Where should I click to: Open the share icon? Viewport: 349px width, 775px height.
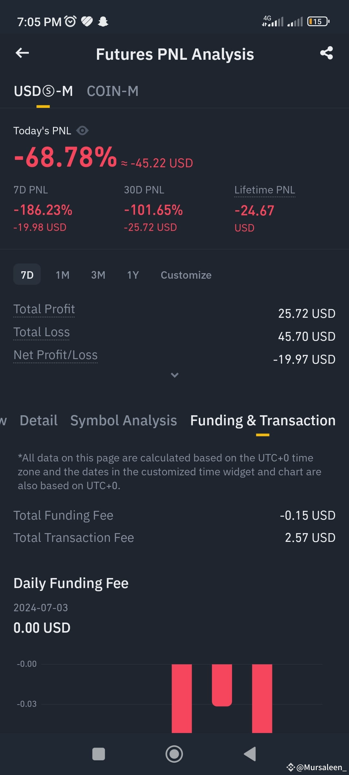click(x=326, y=53)
